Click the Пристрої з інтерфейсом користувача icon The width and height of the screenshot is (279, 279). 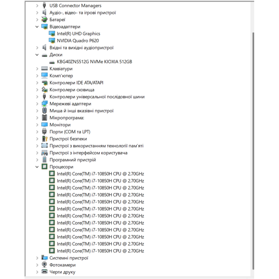[44, 153]
